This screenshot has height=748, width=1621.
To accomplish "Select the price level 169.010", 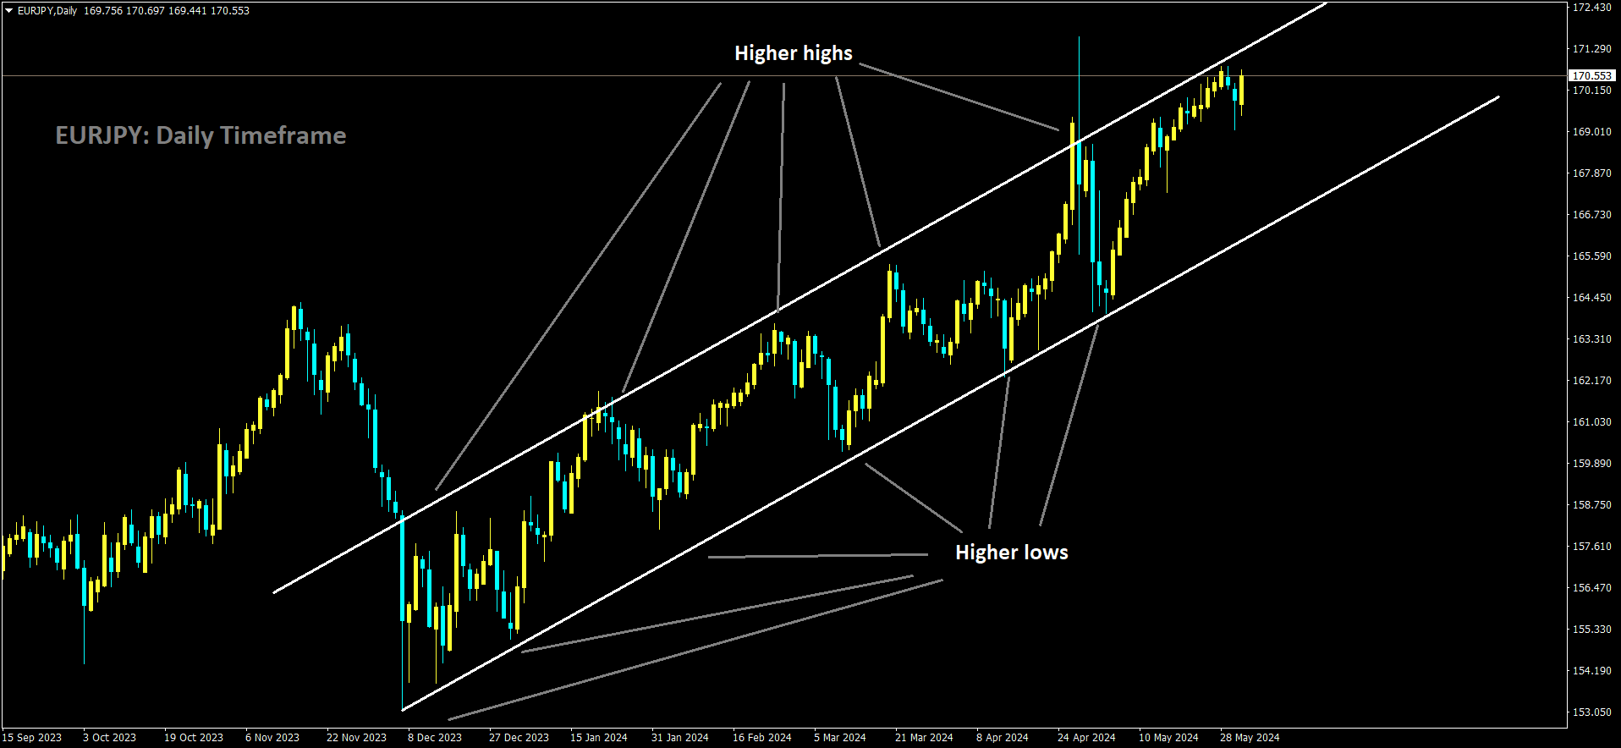I will (1591, 132).
